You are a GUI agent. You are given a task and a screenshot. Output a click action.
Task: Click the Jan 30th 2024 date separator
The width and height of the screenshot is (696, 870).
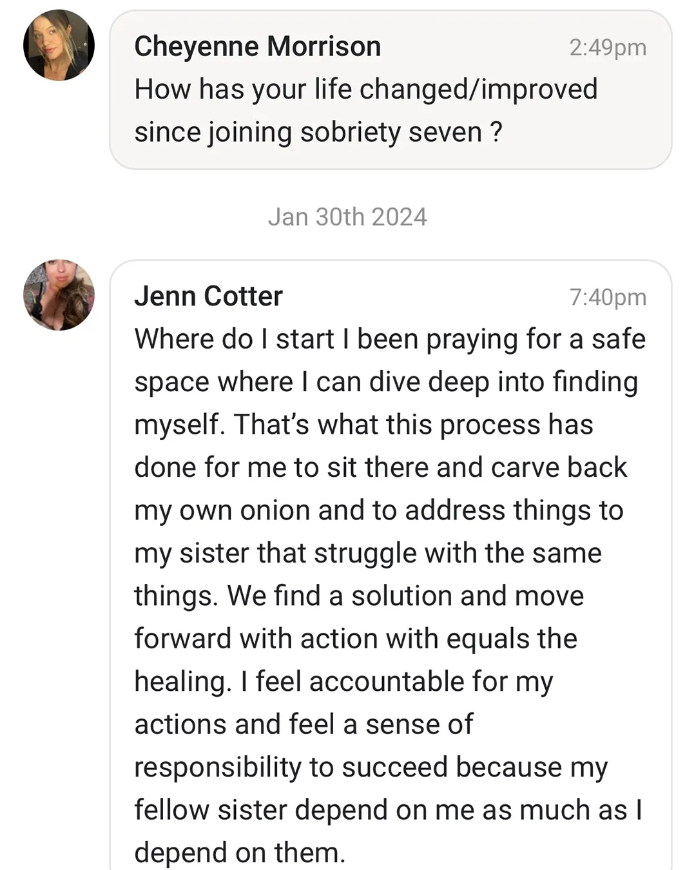click(x=347, y=217)
